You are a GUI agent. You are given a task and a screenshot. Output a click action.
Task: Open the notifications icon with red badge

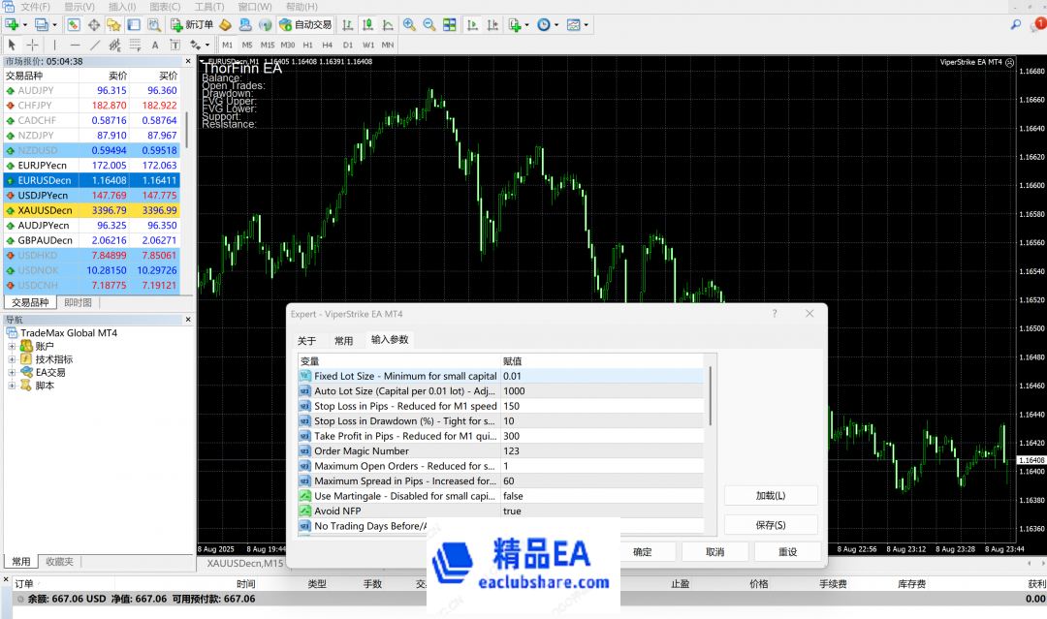[x=1037, y=24]
